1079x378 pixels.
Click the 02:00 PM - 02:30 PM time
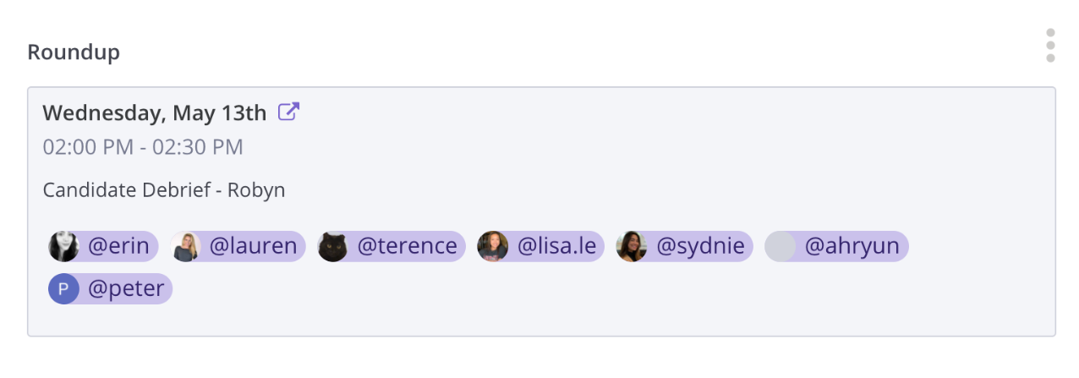pyautogui.click(x=143, y=147)
